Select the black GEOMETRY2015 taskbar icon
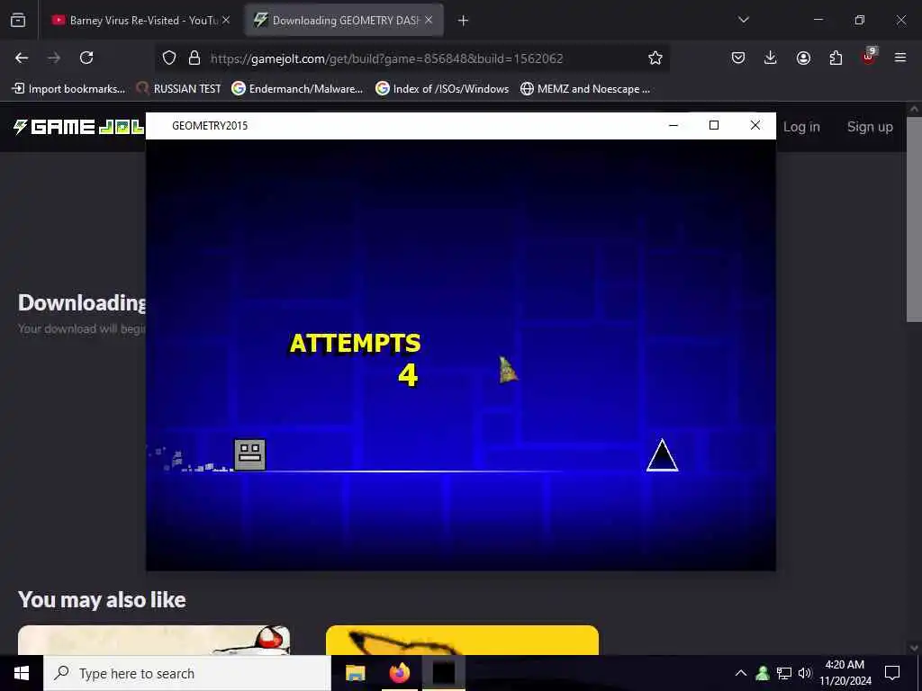Viewport: 922px width, 691px height. pyautogui.click(x=444, y=673)
